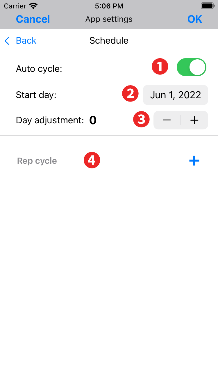Screen dimensions: 218x388
Task: Select the Rep cycle section header
Action: 37,161
